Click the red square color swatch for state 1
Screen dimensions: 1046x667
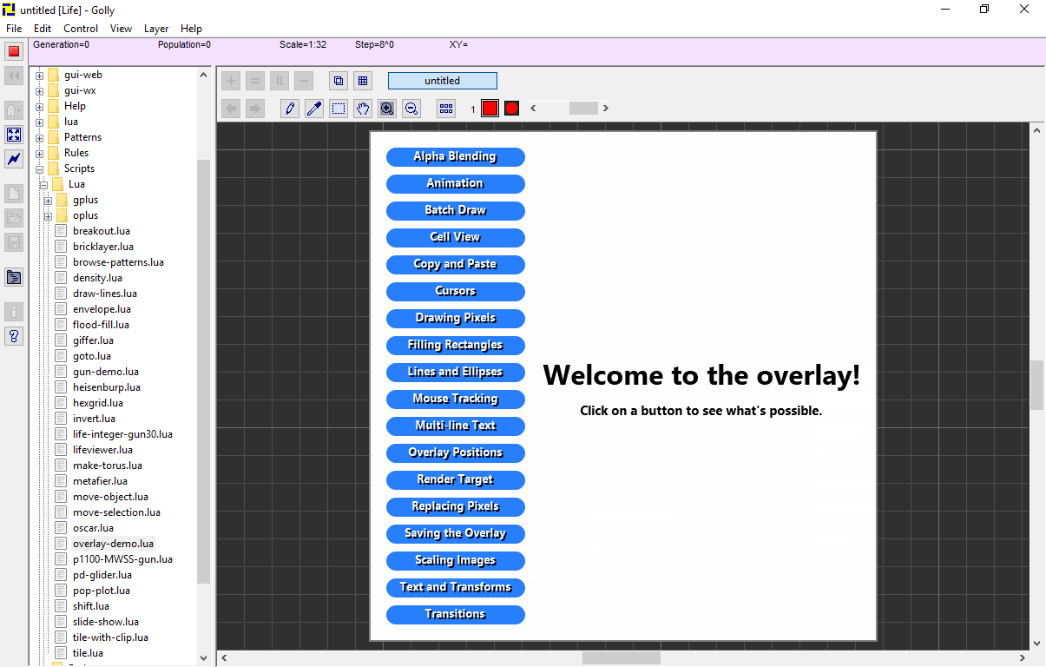tap(490, 109)
